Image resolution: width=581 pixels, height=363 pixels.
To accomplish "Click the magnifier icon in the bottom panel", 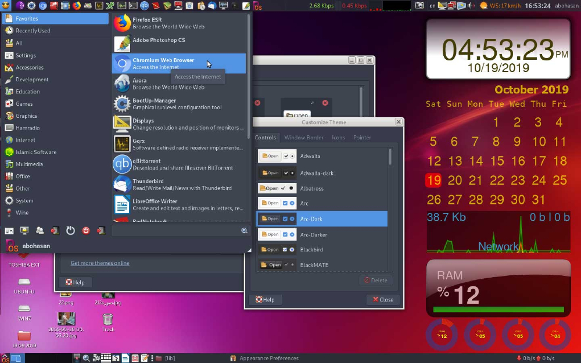I will click(x=87, y=358).
